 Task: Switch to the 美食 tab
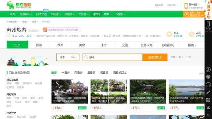tap(82, 45)
